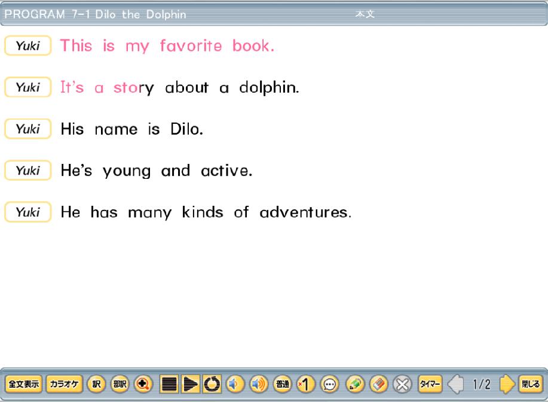Click the magnifier zoom icon
548x402 pixels.
(x=143, y=384)
